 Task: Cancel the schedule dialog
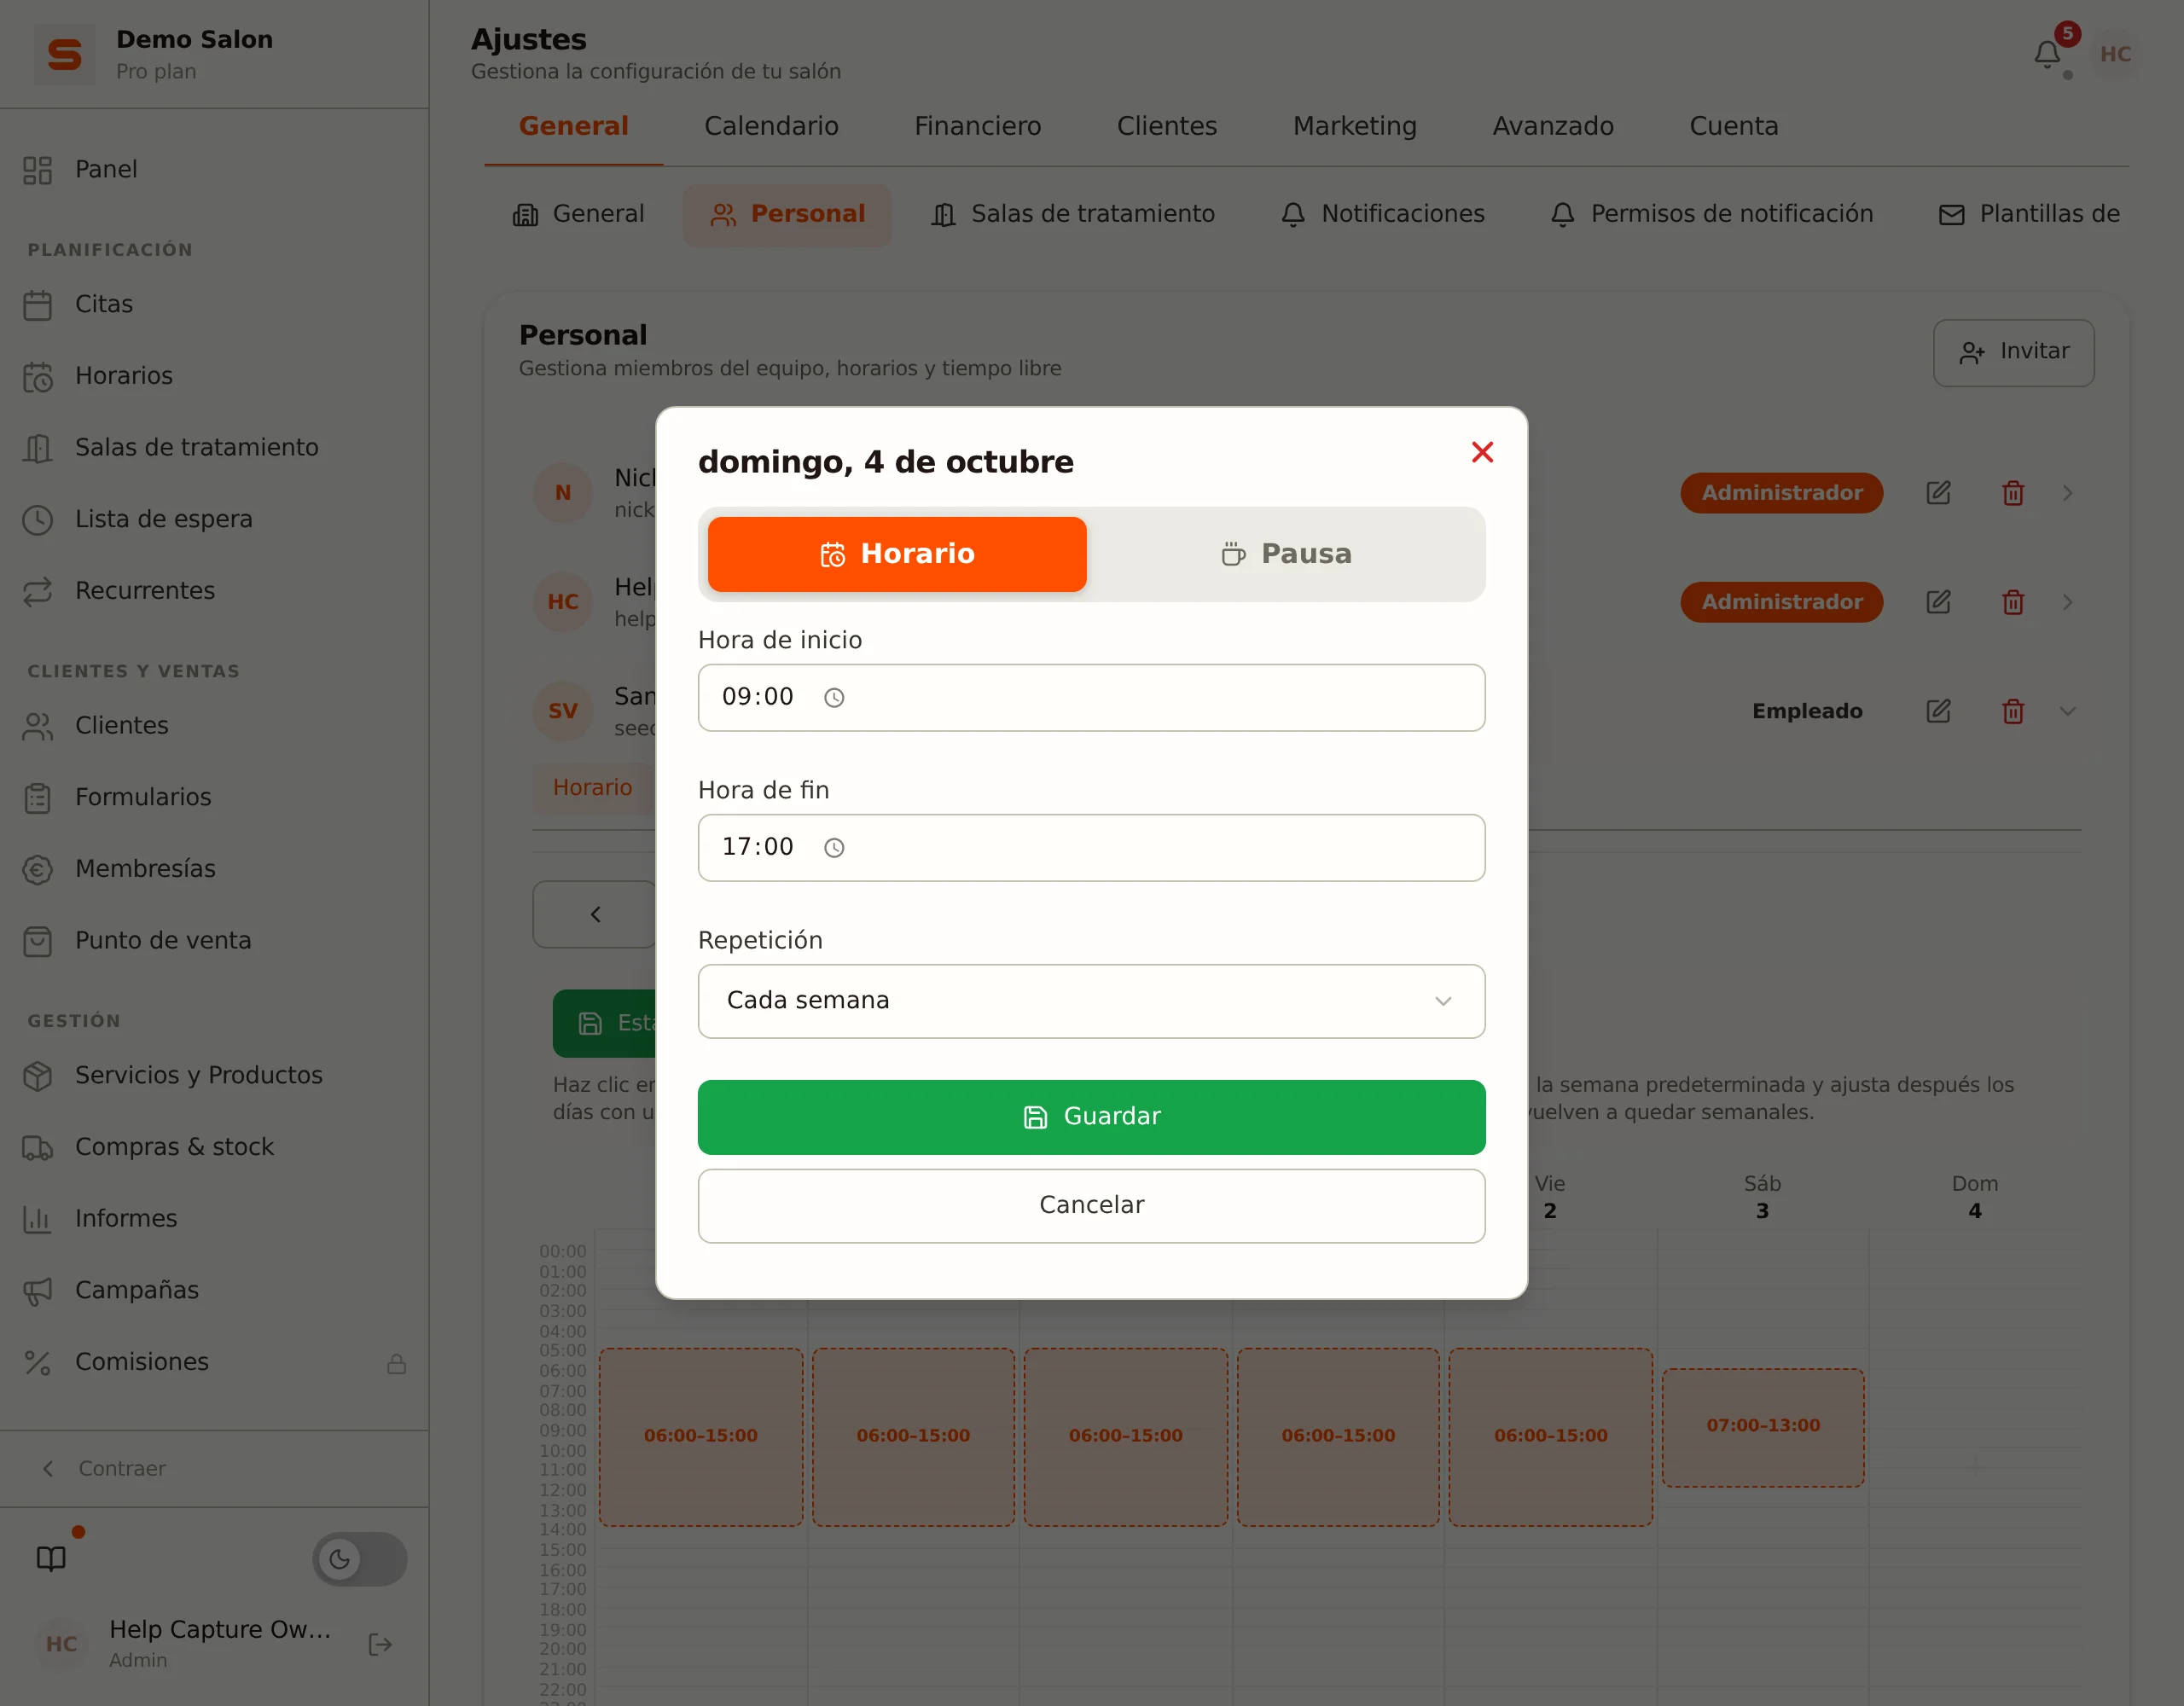coord(1091,1205)
